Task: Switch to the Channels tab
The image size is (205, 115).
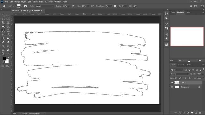Action: [x=181, y=65]
